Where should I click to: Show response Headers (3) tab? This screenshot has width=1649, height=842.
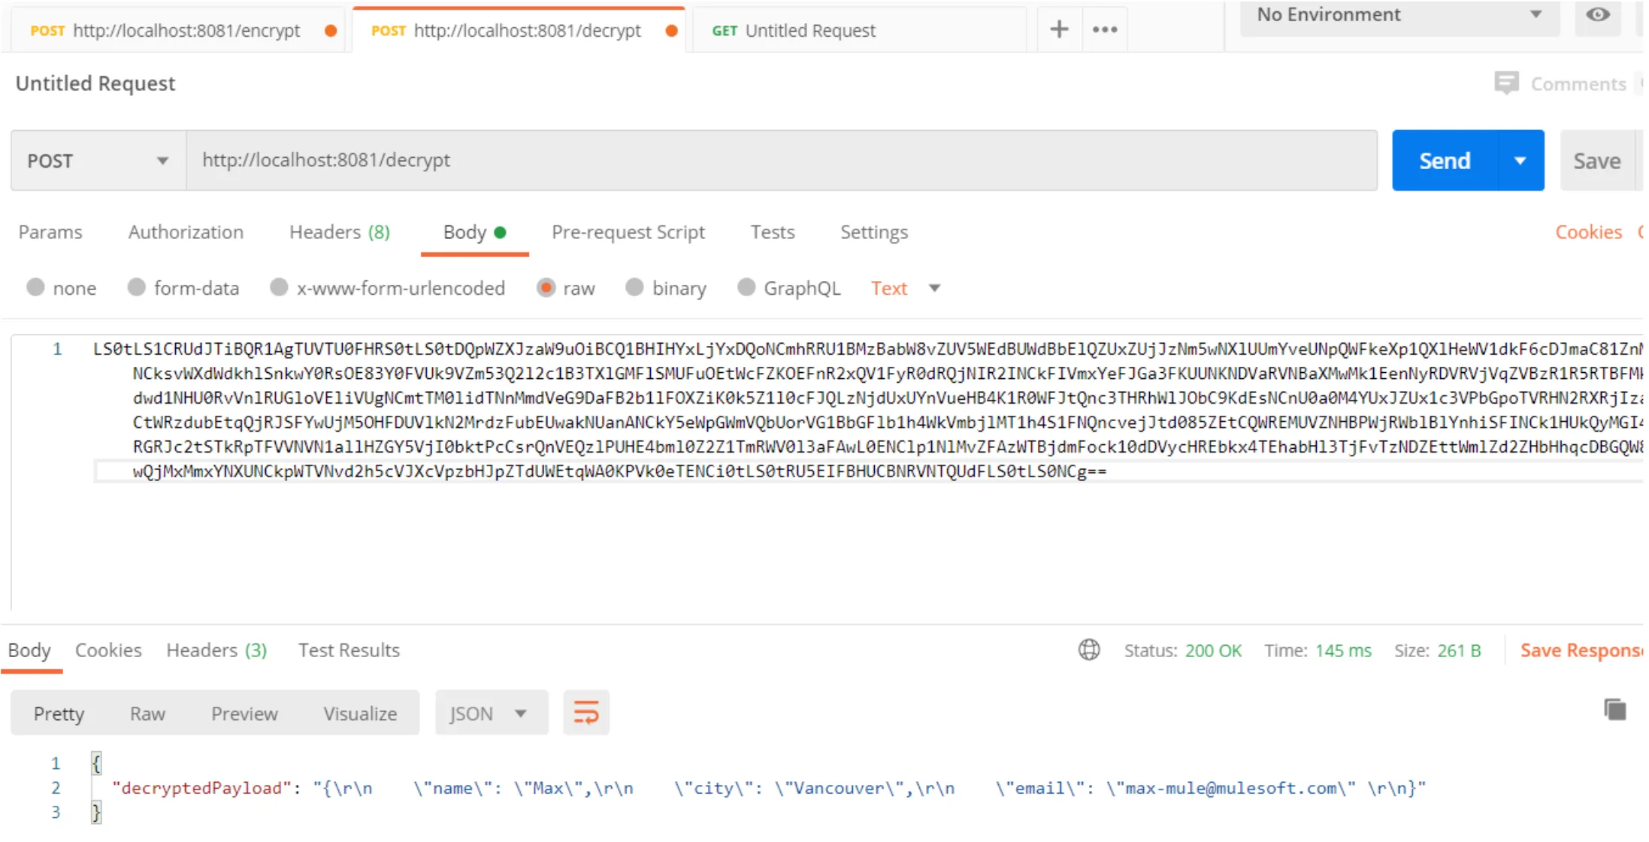click(x=216, y=650)
